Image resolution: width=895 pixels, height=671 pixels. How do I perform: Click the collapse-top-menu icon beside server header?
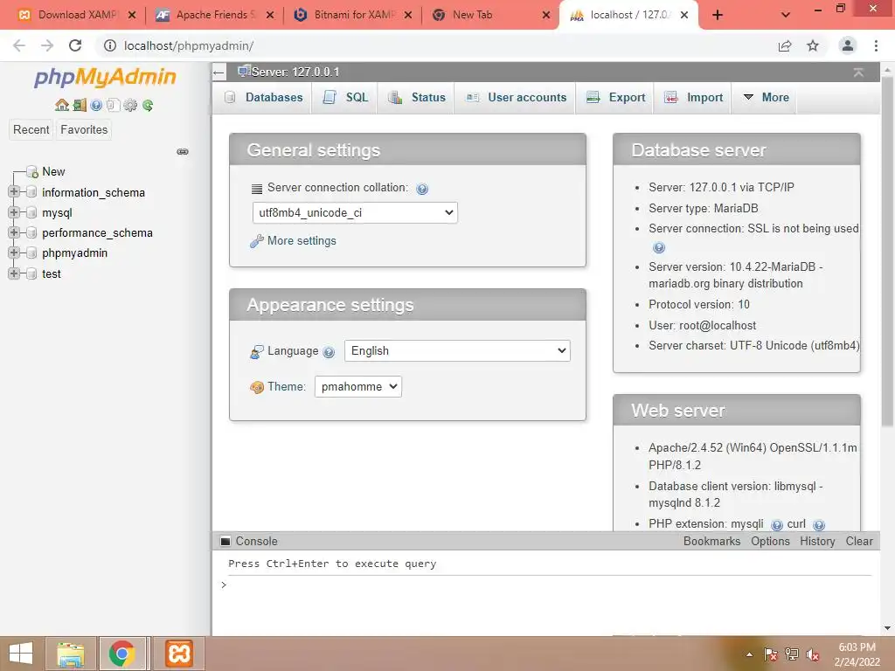(x=858, y=73)
